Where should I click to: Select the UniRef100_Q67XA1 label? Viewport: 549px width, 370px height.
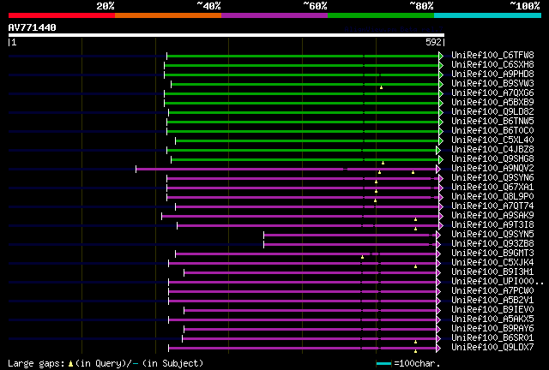[x=492, y=188]
